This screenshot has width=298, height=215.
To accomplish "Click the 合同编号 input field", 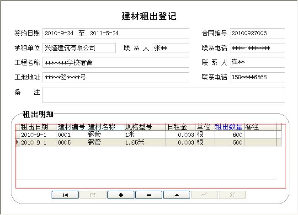I will (x=257, y=33).
